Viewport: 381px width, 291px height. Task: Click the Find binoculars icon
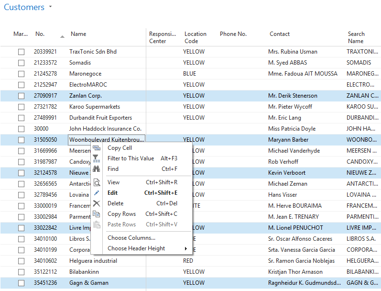point(97,169)
